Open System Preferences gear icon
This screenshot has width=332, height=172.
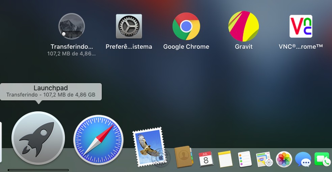point(129,26)
